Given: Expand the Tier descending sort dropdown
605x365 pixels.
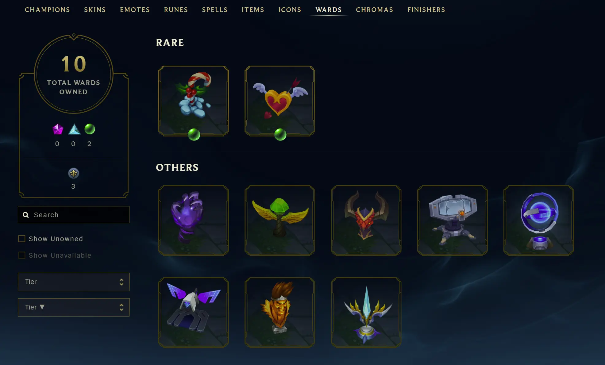Looking at the screenshot, I should tap(74, 307).
